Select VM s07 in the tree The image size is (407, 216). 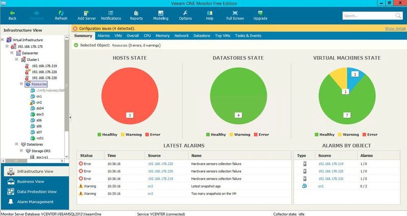pyautogui.click(x=39, y=132)
